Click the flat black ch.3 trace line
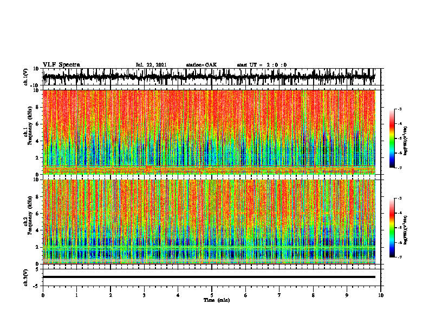 click(x=209, y=277)
